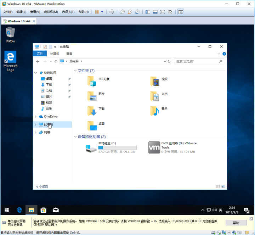Viewport: 255px width, 235px height.
Task: Open the power options dropdown arrow
Action: [x=102, y=12]
